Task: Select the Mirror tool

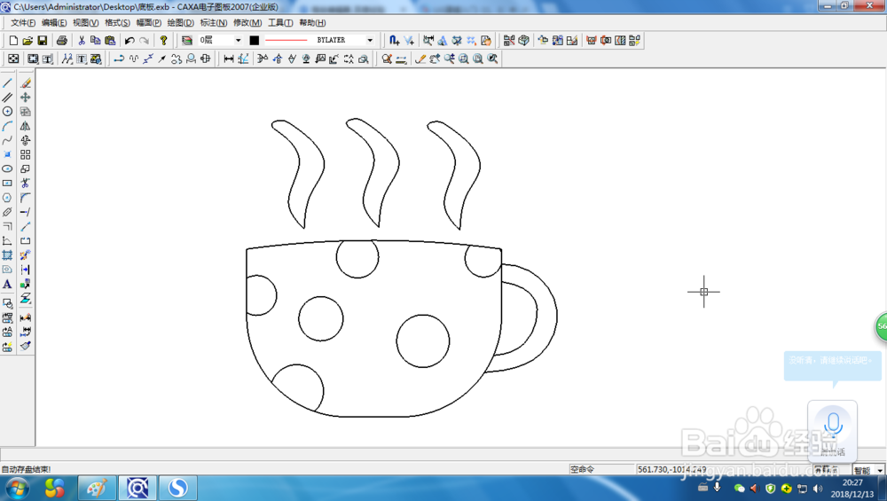Action: (x=26, y=126)
